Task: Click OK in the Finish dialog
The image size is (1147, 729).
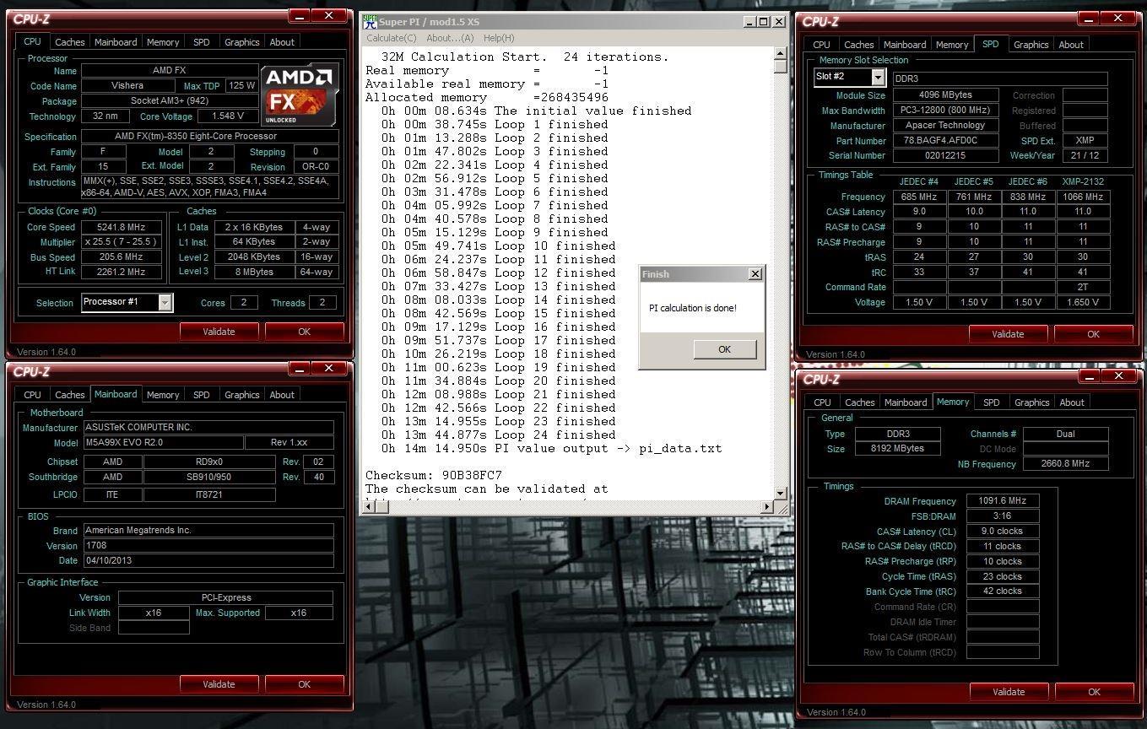Action: tap(724, 349)
